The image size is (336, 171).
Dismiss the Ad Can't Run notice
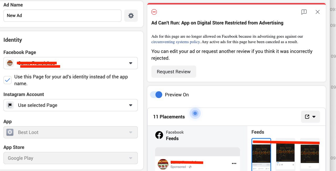tap(318, 12)
